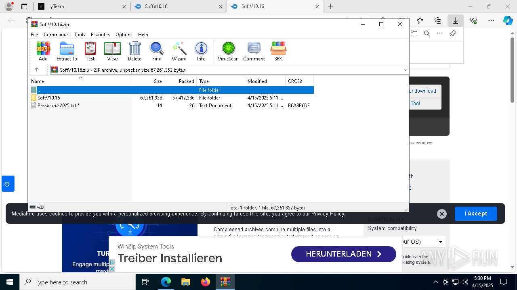Click the drive icon in WinRAR status bar

(33, 207)
